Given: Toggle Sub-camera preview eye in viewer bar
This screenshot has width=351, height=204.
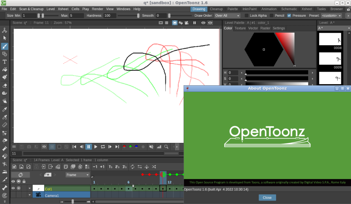Looking at the screenshot, I should click(x=210, y=23).
